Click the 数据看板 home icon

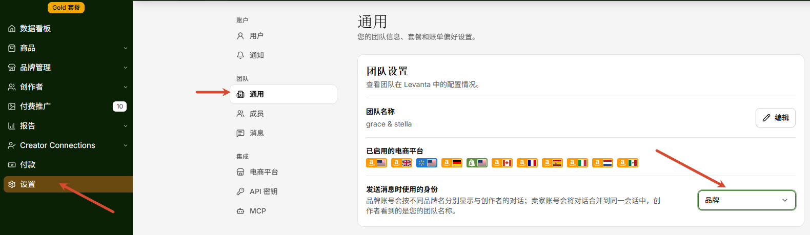pyautogui.click(x=12, y=29)
